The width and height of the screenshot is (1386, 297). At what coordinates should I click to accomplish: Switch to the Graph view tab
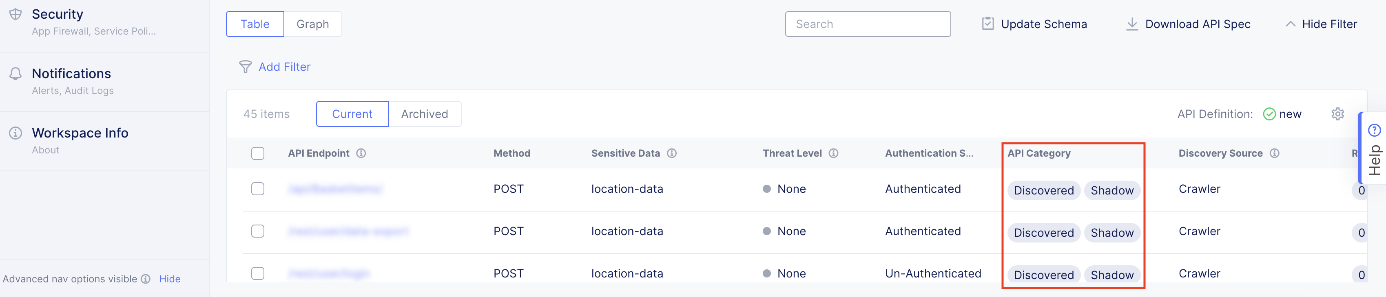pos(312,24)
